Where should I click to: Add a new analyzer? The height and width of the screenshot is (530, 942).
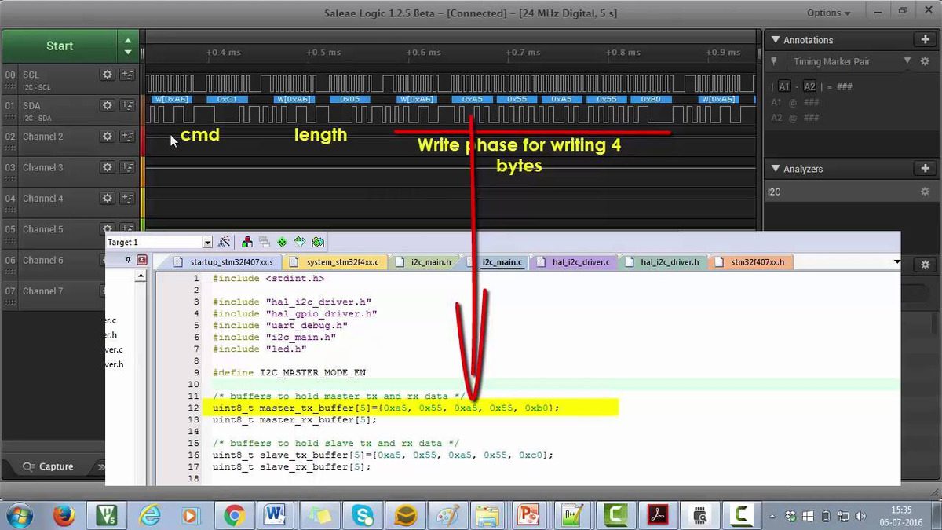tap(924, 169)
